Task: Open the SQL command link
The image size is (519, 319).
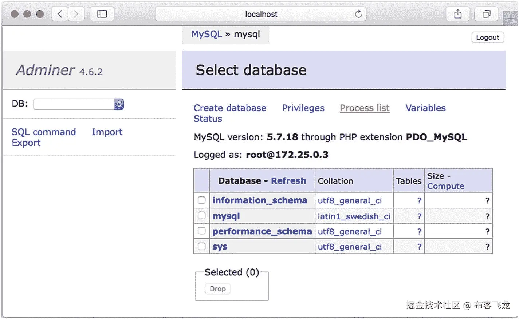Action: [44, 132]
